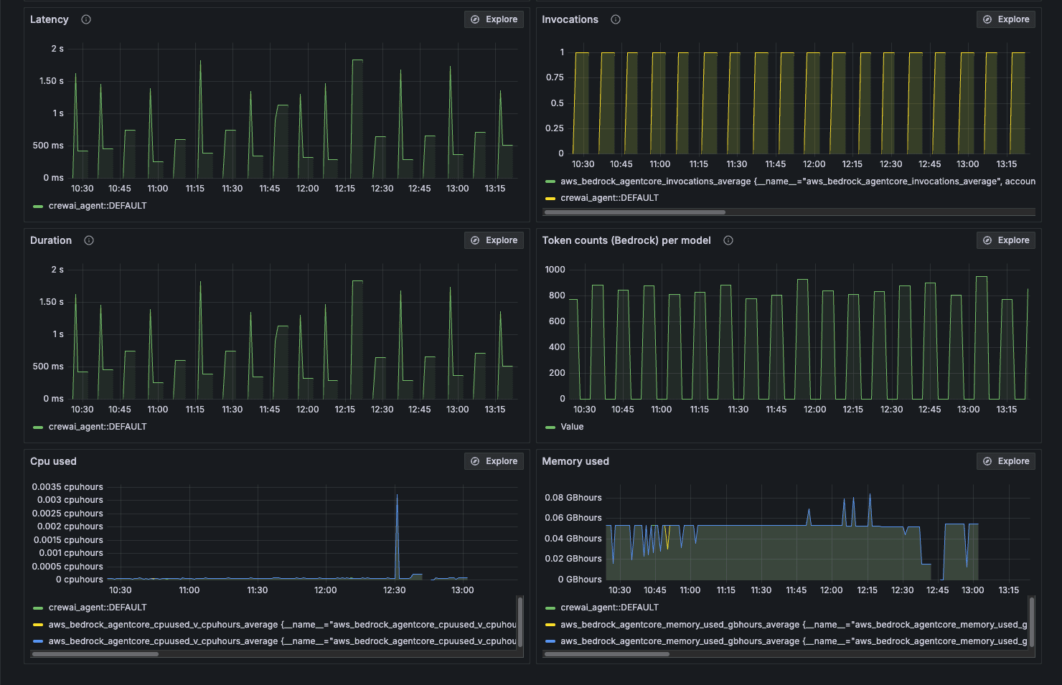Click the green color swatch in the Duration legend
The height and width of the screenshot is (685, 1062).
[38, 427]
